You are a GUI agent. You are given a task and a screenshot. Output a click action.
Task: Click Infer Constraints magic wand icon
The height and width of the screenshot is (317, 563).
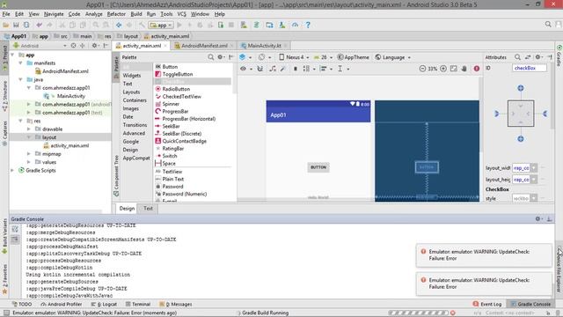[283, 69]
